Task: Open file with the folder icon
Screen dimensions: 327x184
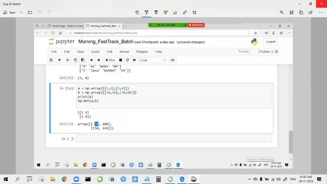Action: point(30,12)
